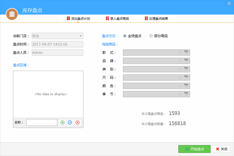This screenshot has height=156, width=234.
Task: Click the 关闭 button
Action: click(x=221, y=149)
